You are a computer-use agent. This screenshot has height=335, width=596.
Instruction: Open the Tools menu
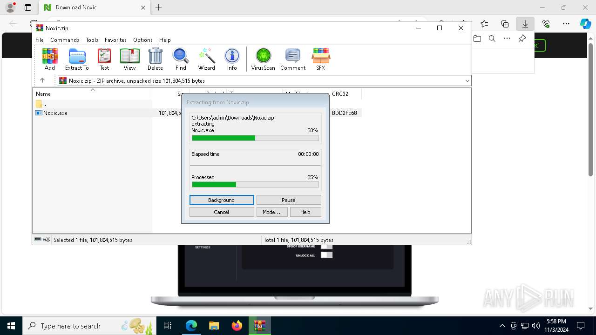point(92,40)
